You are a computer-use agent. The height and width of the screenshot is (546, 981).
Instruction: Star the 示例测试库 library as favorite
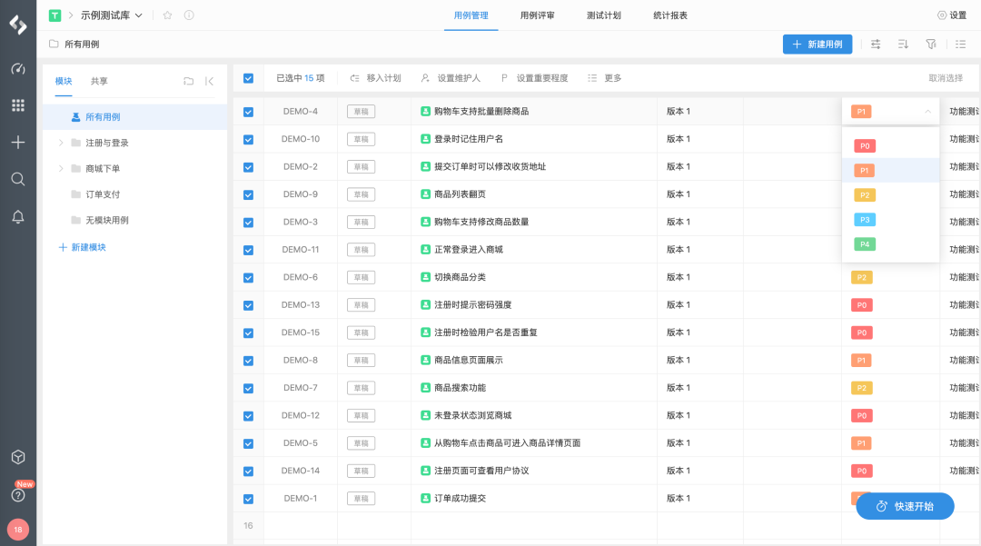coord(167,15)
